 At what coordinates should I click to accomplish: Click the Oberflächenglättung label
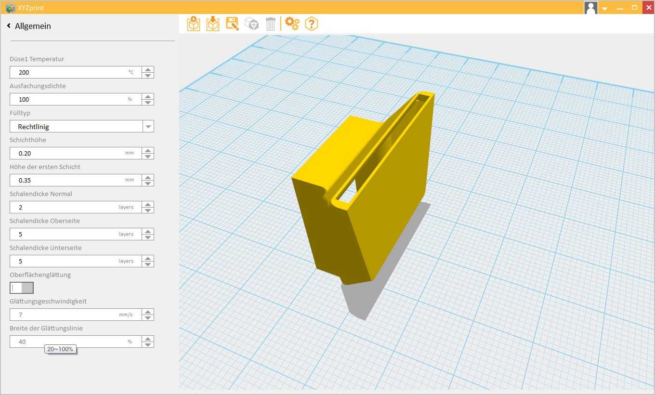coord(40,275)
